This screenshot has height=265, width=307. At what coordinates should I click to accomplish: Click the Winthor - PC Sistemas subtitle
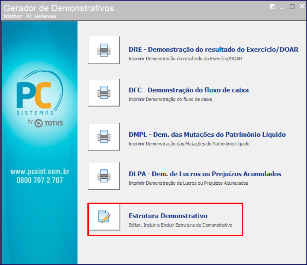(30, 16)
